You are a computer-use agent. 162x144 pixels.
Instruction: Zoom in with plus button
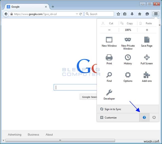click(147, 30)
